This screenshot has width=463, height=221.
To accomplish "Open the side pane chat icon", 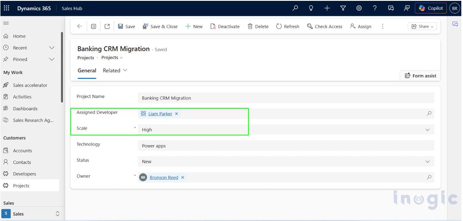I will pyautogui.click(x=455, y=24).
